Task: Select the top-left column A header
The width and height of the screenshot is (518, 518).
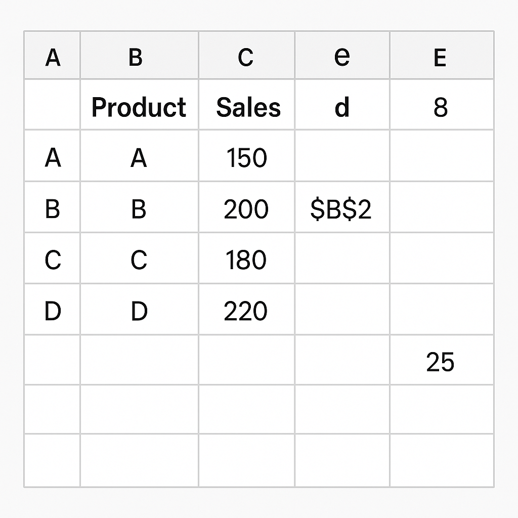Action: (x=52, y=55)
